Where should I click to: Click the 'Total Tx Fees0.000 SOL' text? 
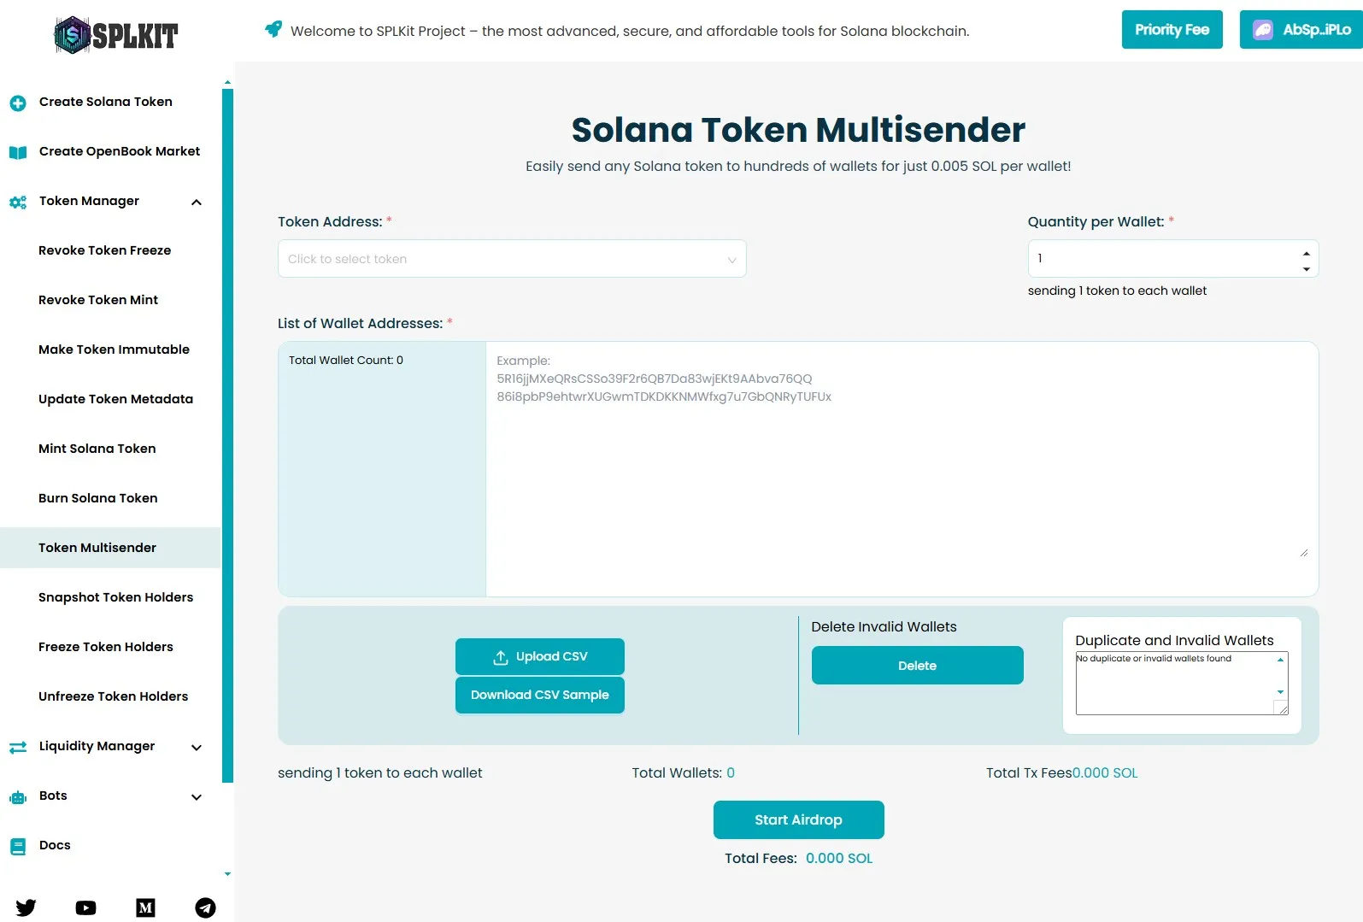click(x=1061, y=773)
